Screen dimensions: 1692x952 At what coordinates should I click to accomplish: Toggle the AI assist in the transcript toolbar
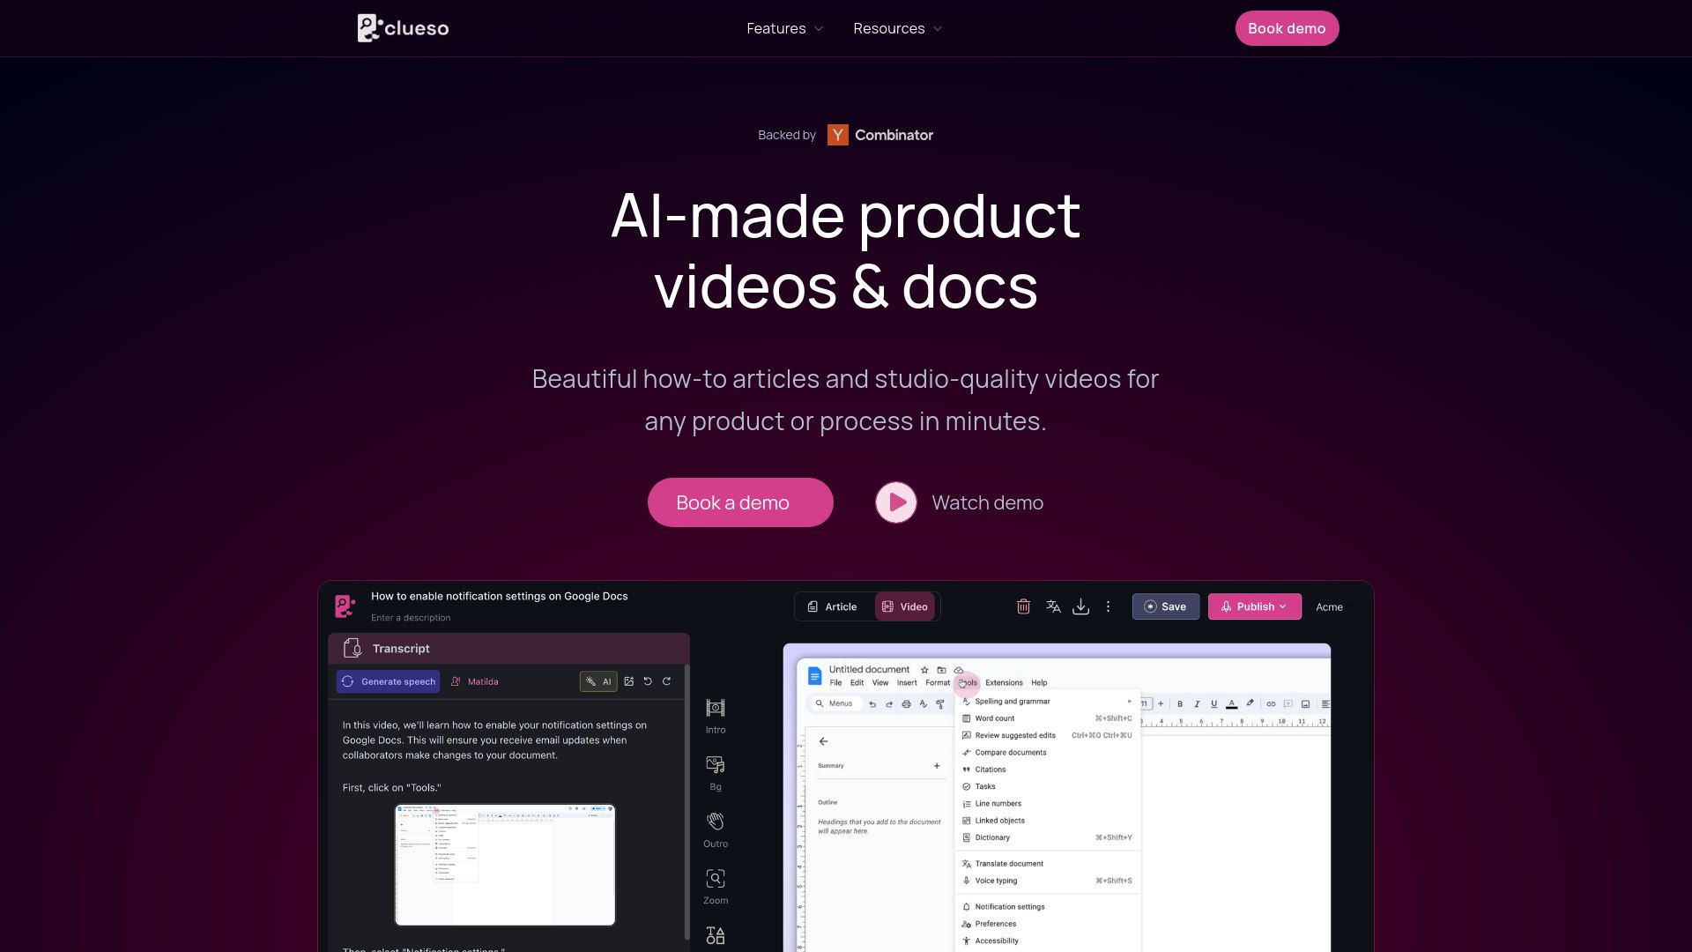pos(598,681)
